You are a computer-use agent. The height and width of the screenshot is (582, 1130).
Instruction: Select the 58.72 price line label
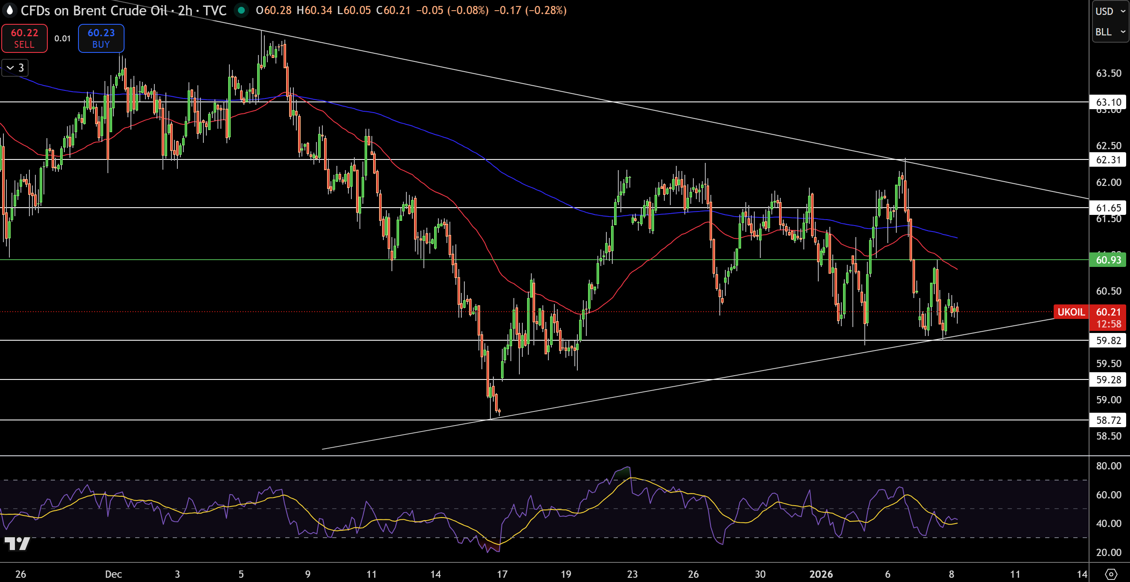point(1108,420)
